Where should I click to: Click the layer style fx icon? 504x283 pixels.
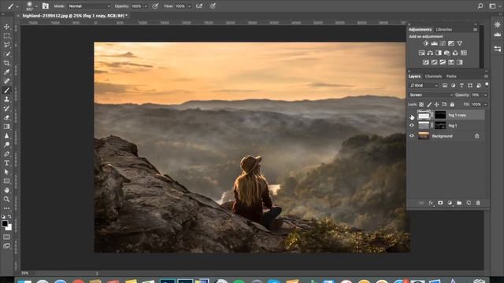click(431, 203)
